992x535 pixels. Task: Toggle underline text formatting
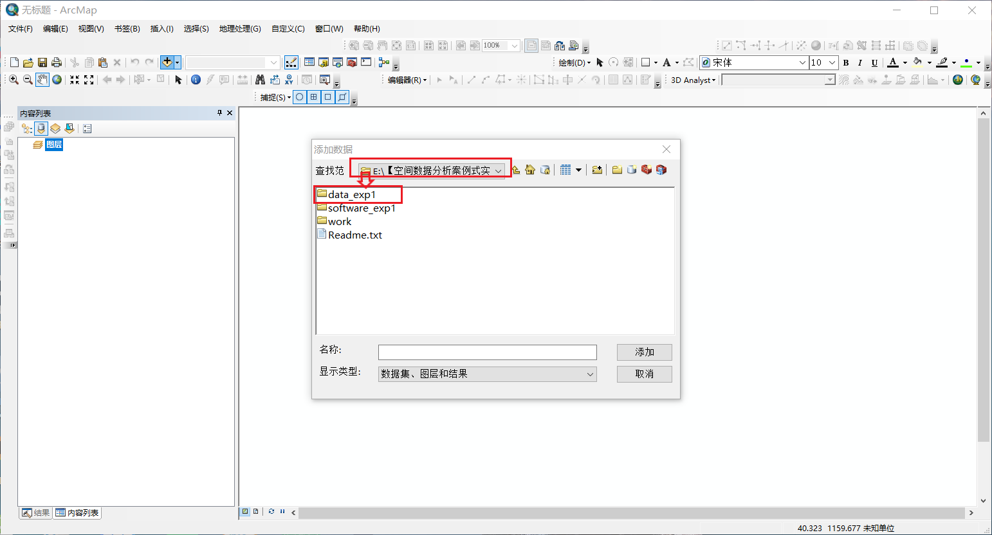coord(874,62)
